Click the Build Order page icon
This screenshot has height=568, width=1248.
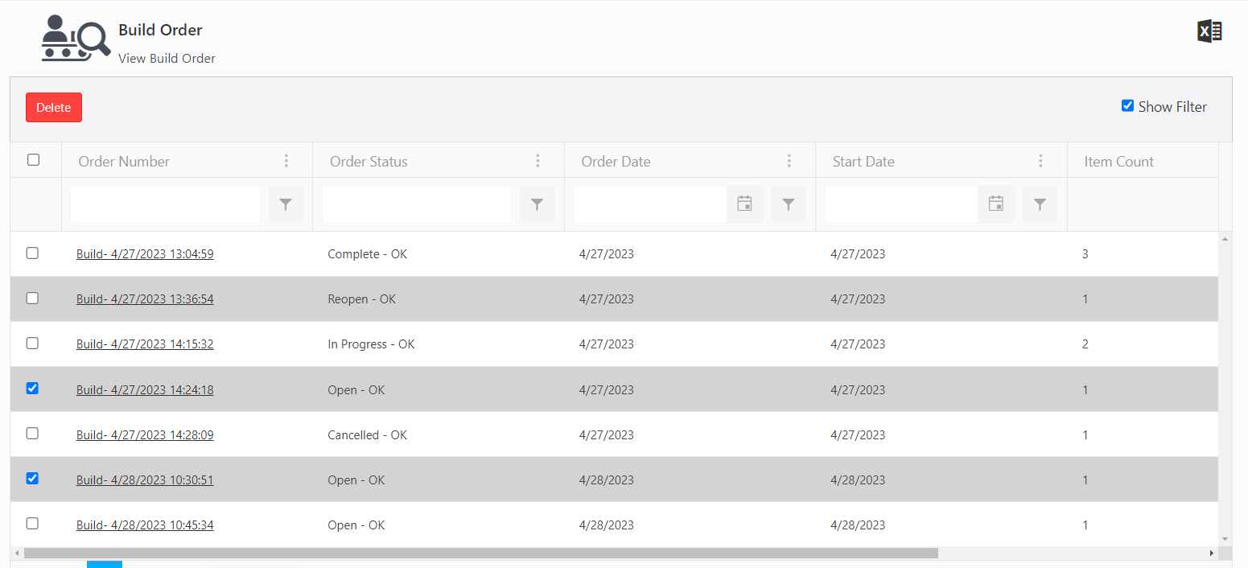tap(76, 39)
